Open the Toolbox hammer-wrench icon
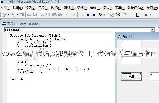This screenshot has height=103, width=159. (x=124, y=14)
